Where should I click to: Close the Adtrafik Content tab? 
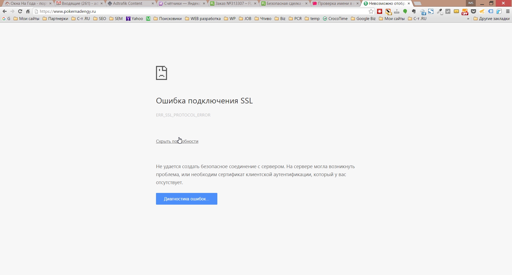coord(153,3)
